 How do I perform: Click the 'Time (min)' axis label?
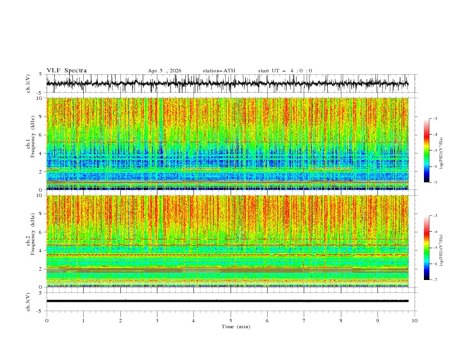[236, 326]
